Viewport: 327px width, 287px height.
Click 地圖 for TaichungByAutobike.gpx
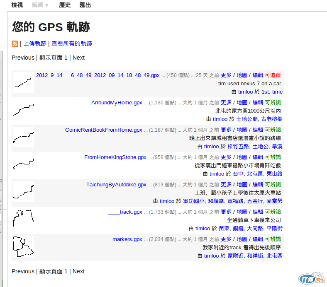pyautogui.click(x=242, y=185)
